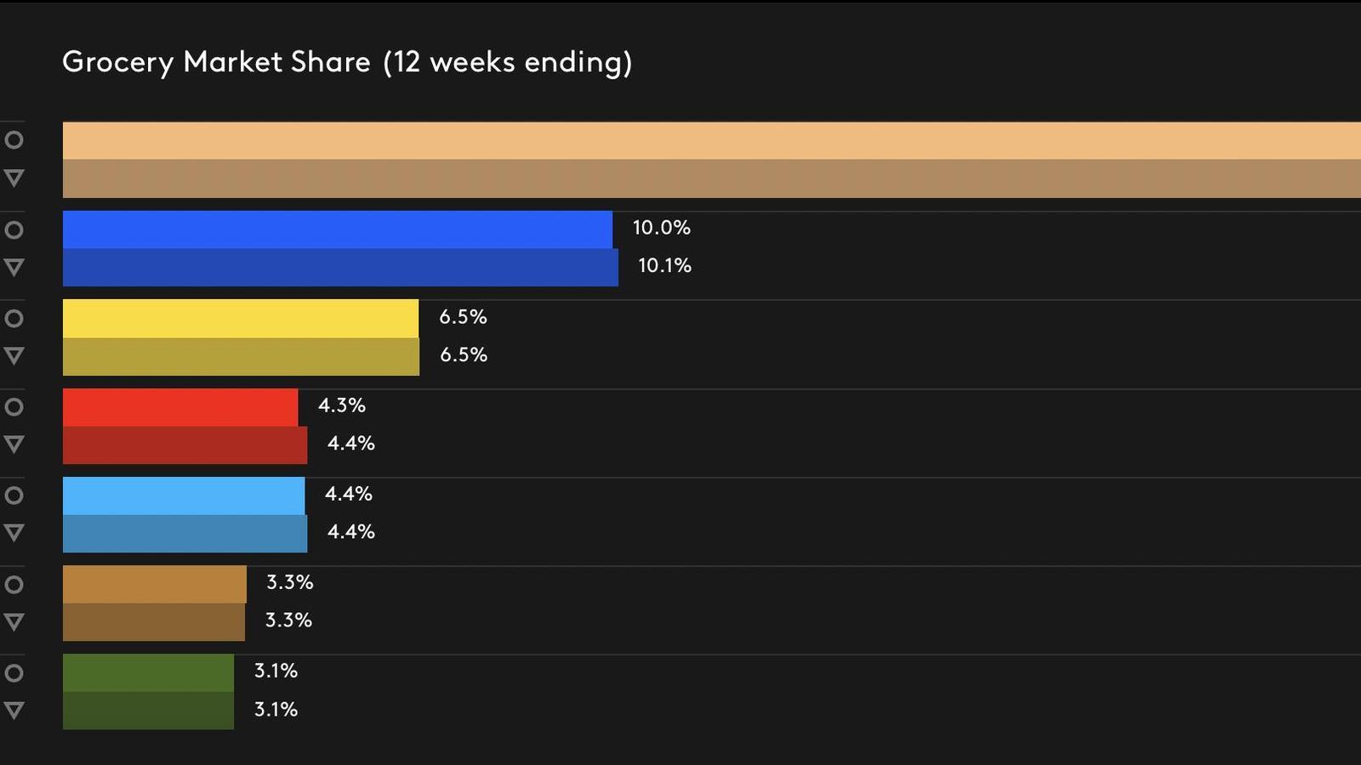Click the triangle marker beside the 10.1% bar
The height and width of the screenshot is (765, 1361).
[14, 267]
